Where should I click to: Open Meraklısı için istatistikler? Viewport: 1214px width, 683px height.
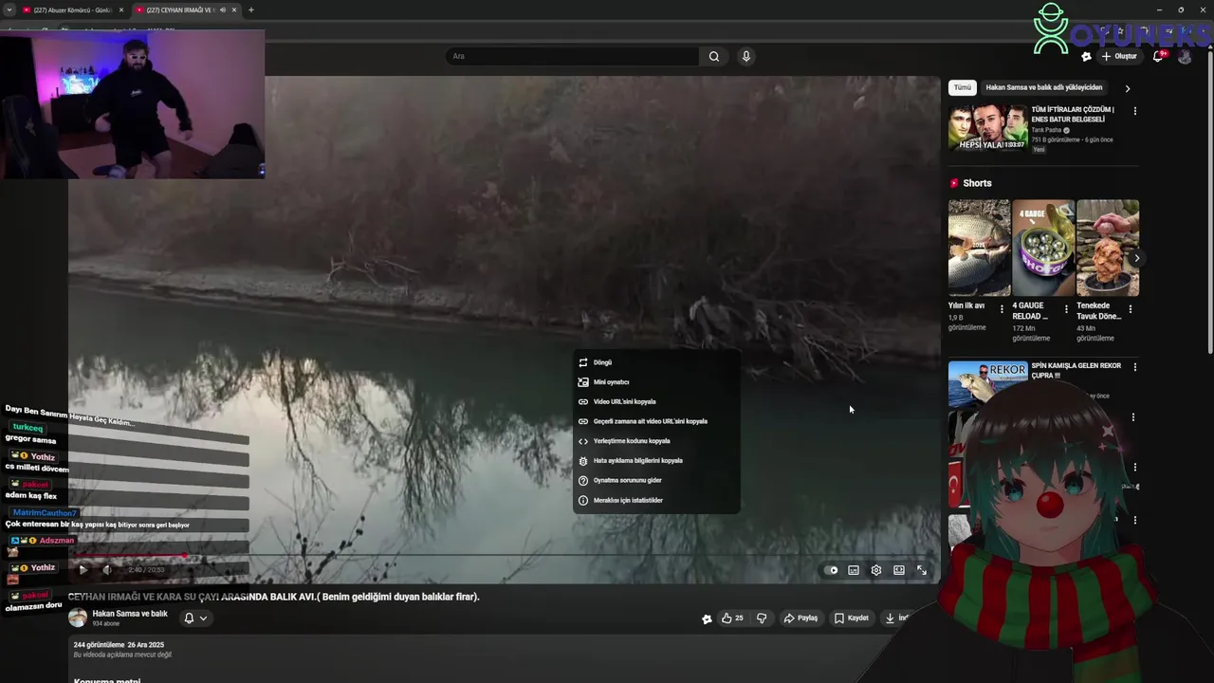[x=656, y=500]
